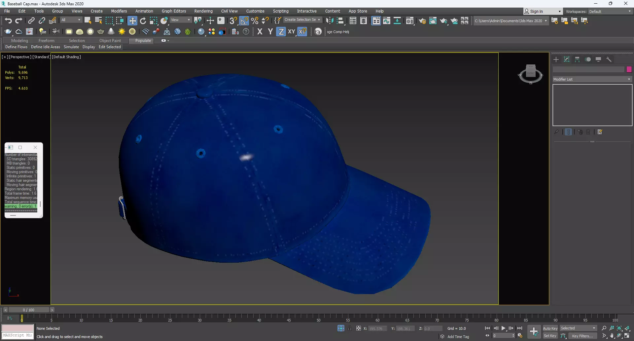Screen dimensions: 634x341
Task: Restrict transform to Y axis
Action: 270,32
